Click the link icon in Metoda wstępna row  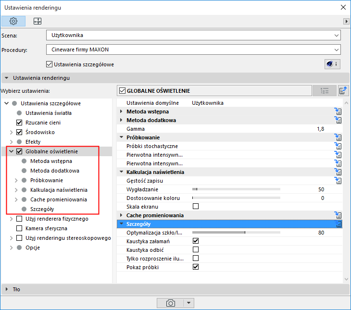[x=338, y=112]
